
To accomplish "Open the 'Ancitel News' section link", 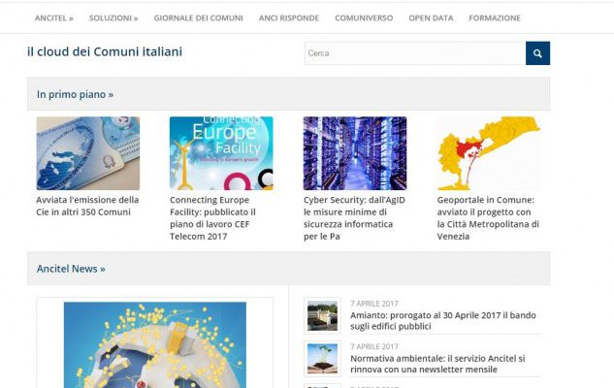I will click(71, 269).
